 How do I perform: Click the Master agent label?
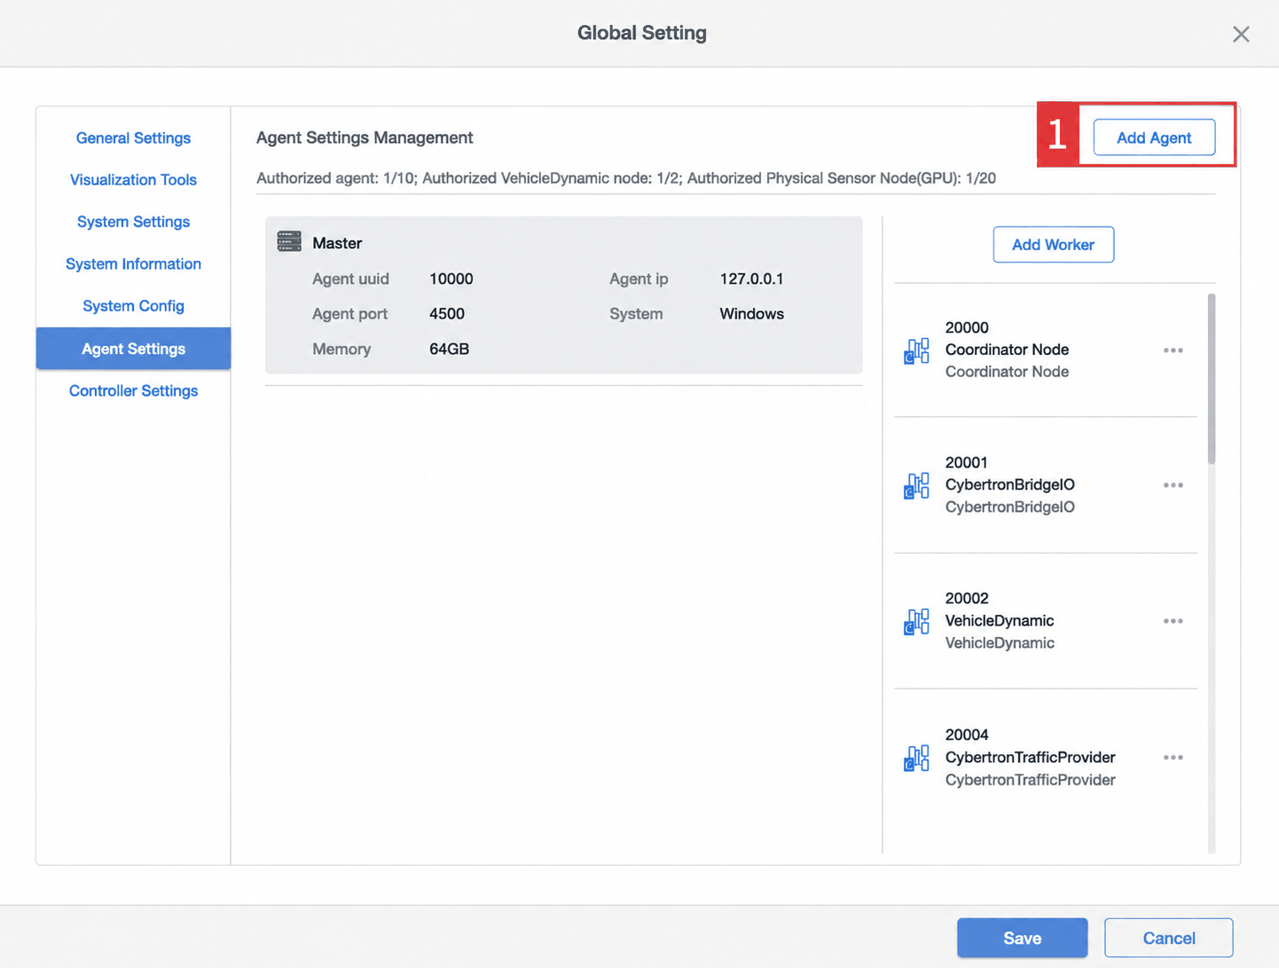337,243
